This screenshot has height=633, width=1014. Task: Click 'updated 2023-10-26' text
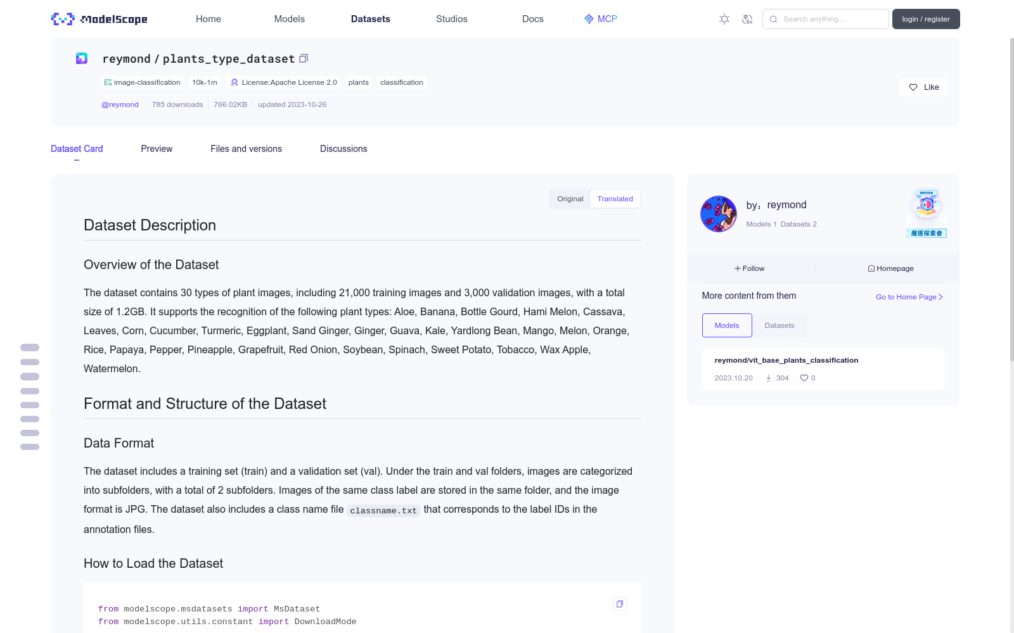click(292, 104)
